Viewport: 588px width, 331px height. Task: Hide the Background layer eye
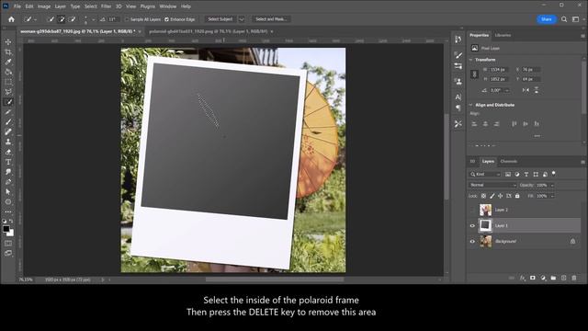[472, 241]
